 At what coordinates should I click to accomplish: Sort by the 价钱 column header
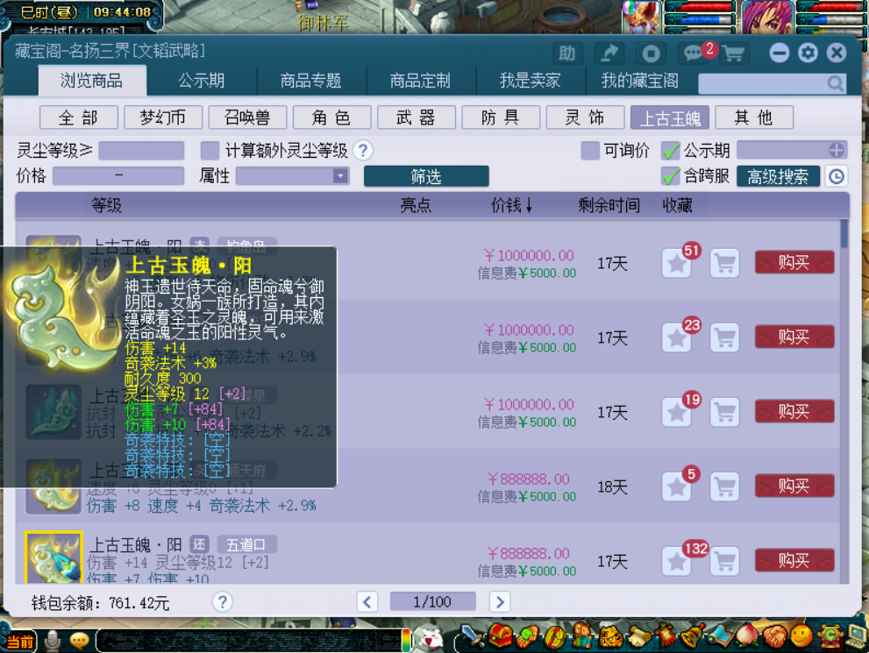(x=511, y=205)
